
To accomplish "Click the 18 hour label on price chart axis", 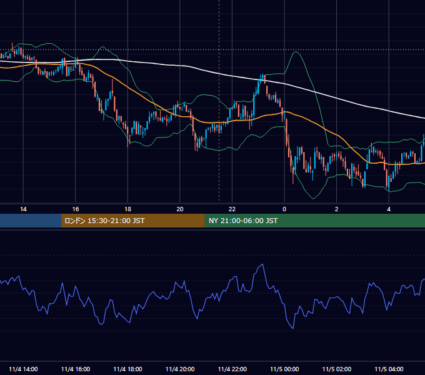I will [127, 209].
